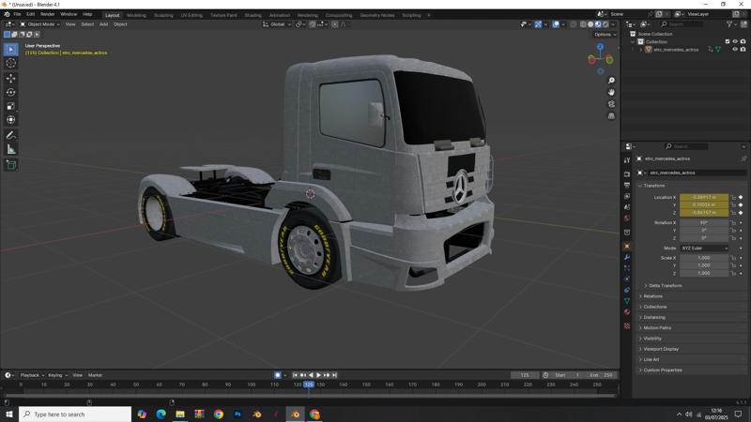Click the Blender logo app menu
The width and height of the screenshot is (751, 422).
click(x=7, y=14)
